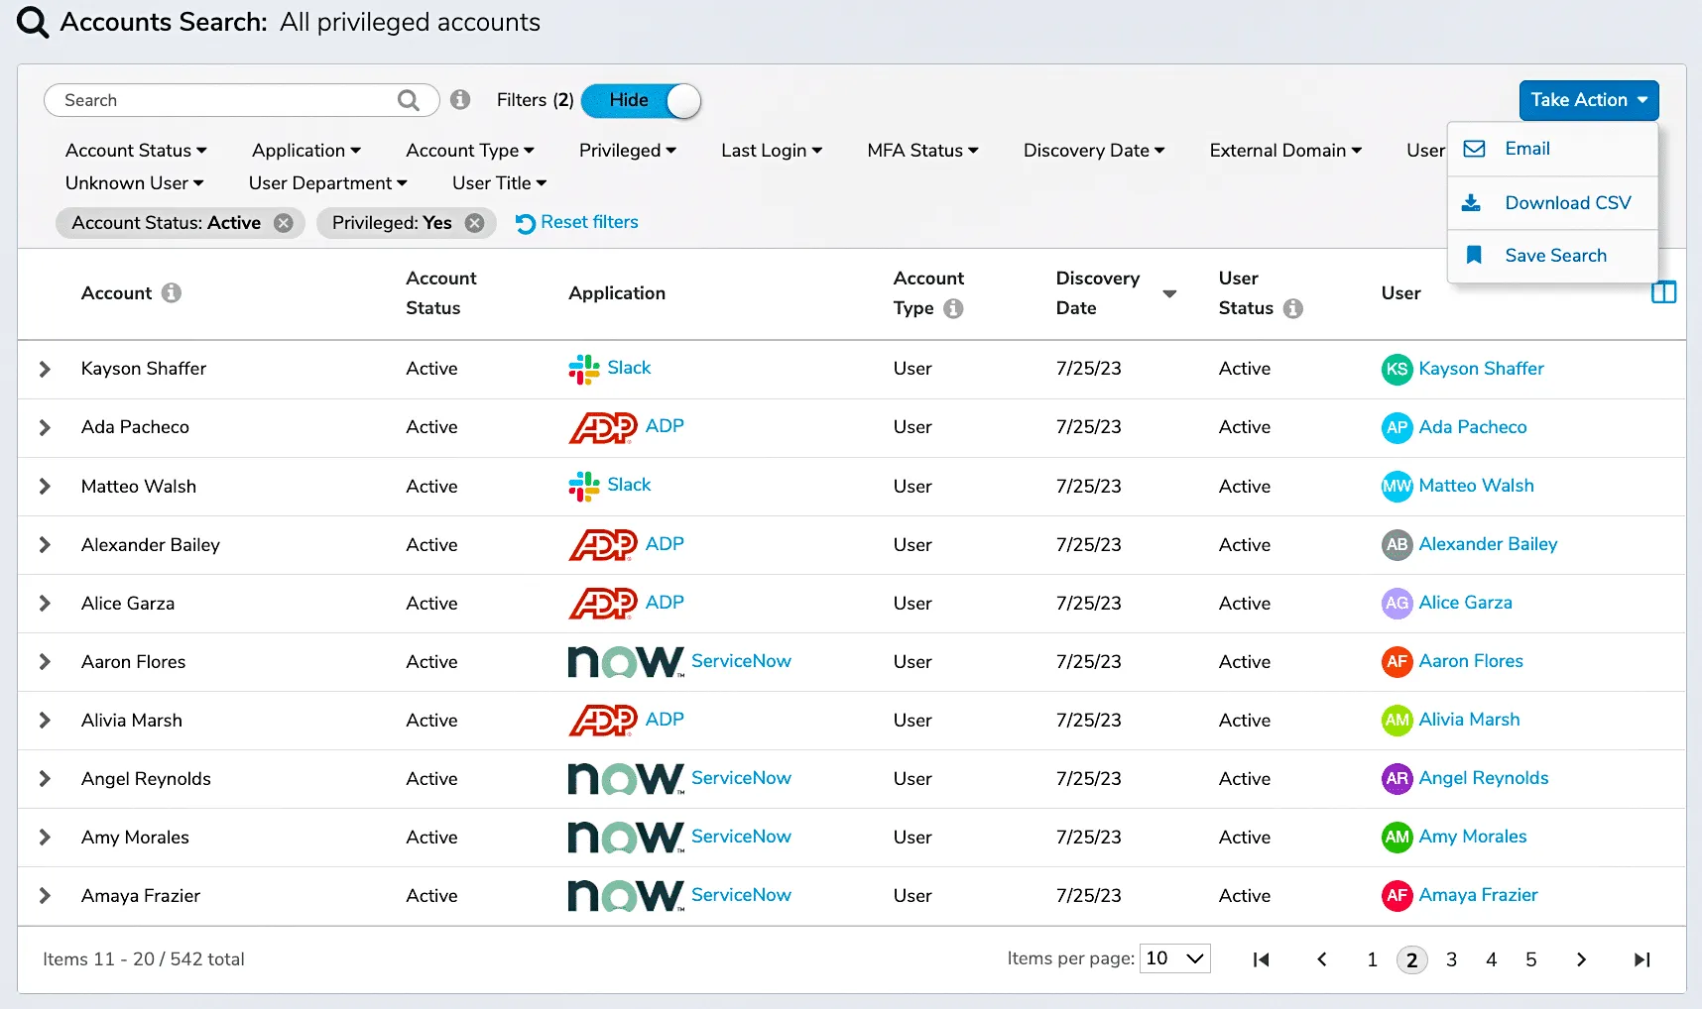Click the Take Action button
Image resolution: width=1702 pixels, height=1009 pixels.
[1588, 100]
